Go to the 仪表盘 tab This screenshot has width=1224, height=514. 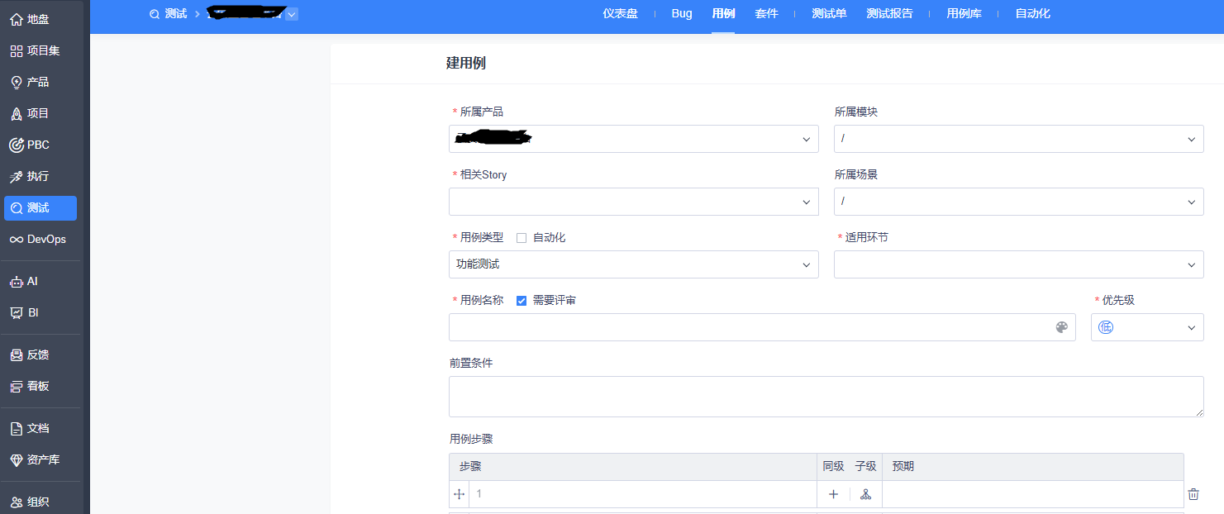[620, 14]
